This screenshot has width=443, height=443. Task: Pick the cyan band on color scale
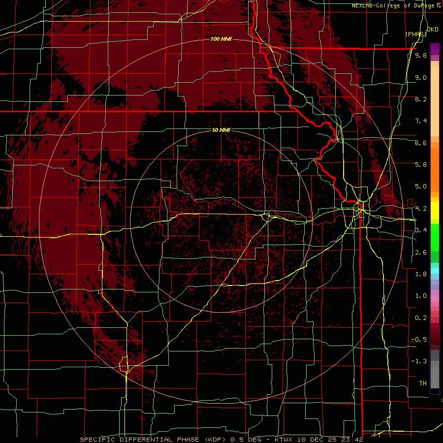pyautogui.click(x=435, y=271)
